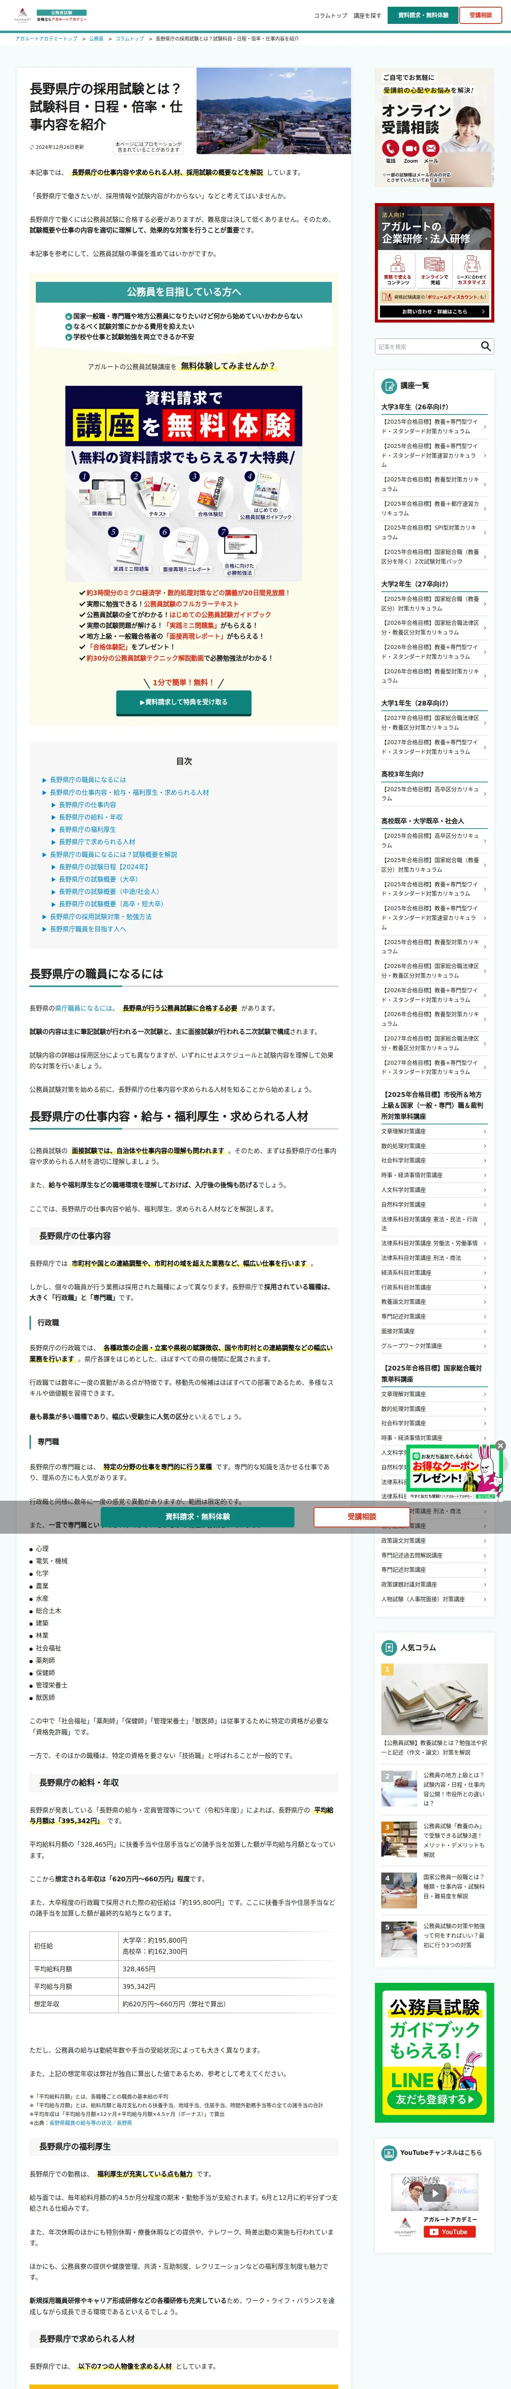Image resolution: width=511 pixels, height=2389 pixels.
Task: Open 面接対策講座 course link
Action: coord(434,1331)
